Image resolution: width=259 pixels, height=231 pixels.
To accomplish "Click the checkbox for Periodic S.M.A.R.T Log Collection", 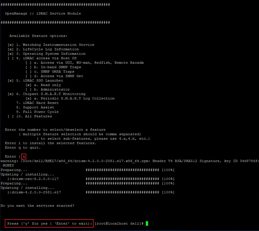I will (x=28, y=98).
